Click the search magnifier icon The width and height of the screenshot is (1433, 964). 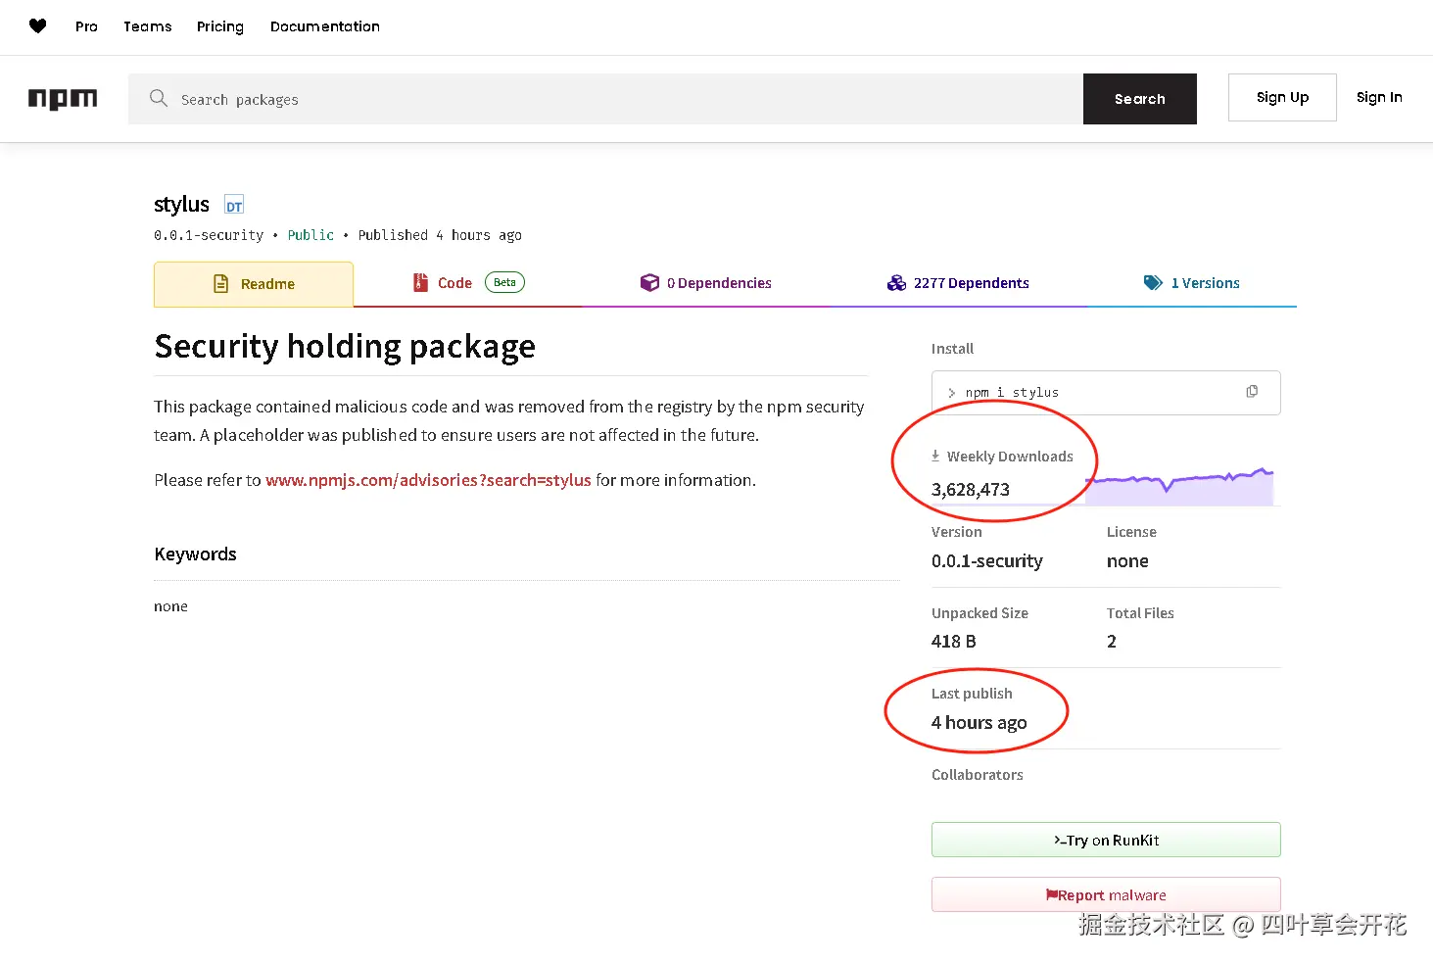point(158,98)
